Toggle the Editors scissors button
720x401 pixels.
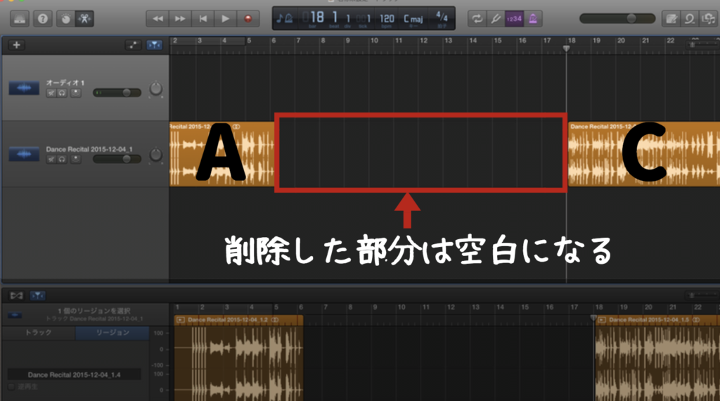[84, 19]
